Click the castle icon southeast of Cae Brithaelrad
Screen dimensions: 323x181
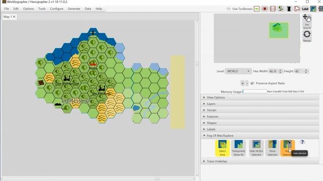pyautogui.click(x=102, y=88)
